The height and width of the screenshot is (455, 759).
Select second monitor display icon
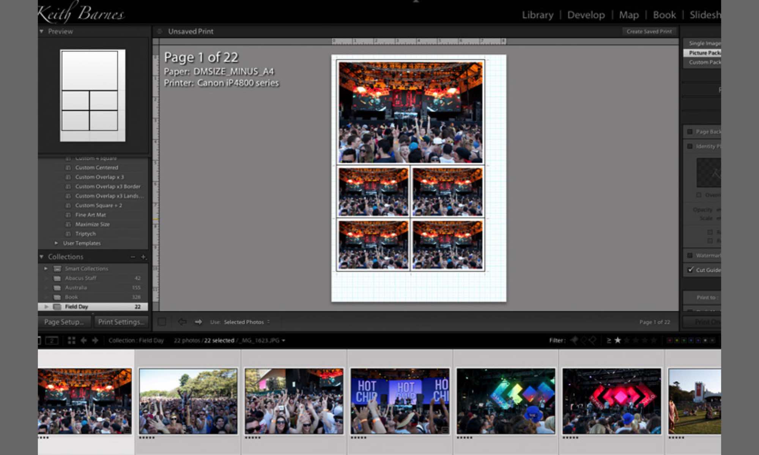pyautogui.click(x=52, y=340)
